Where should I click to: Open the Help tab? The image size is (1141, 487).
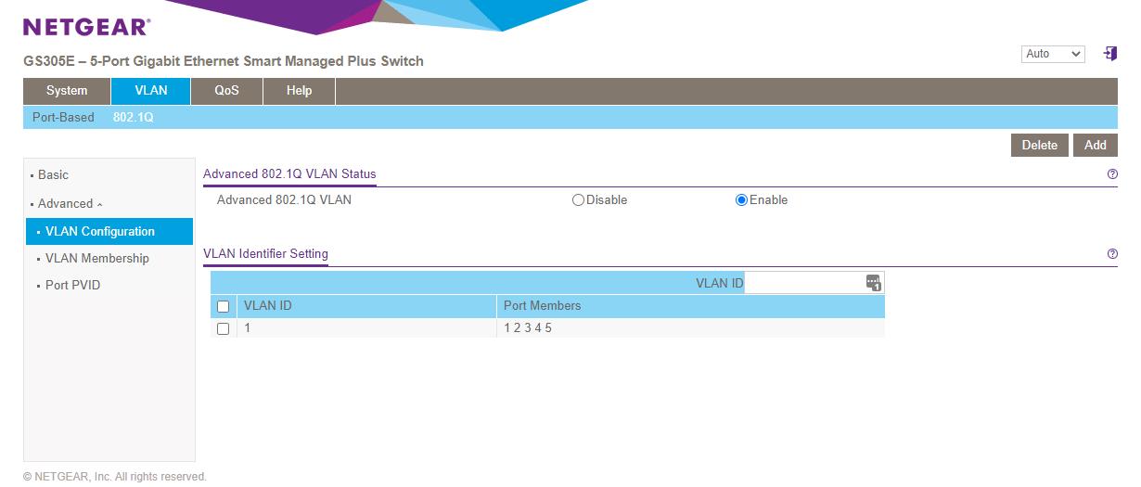pos(299,91)
